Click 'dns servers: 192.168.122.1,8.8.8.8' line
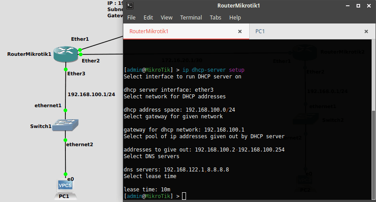The width and height of the screenshot is (376, 202). (x=176, y=170)
